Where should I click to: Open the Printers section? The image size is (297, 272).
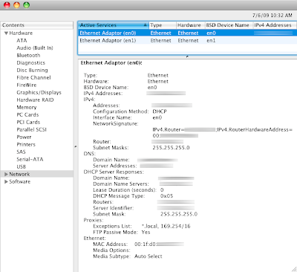click(26, 144)
